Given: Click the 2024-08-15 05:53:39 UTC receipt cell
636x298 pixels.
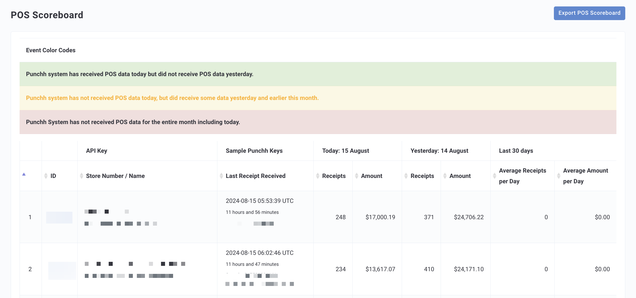Looking at the screenshot, I should coord(259,201).
